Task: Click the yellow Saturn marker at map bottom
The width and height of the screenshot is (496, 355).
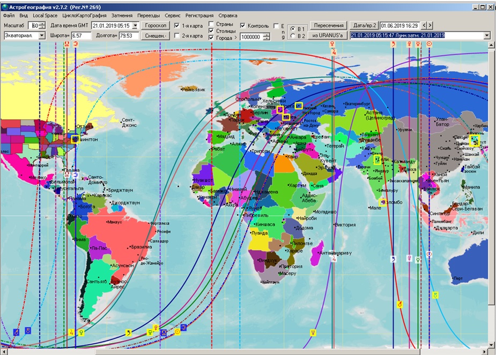Action: [x=128, y=333]
